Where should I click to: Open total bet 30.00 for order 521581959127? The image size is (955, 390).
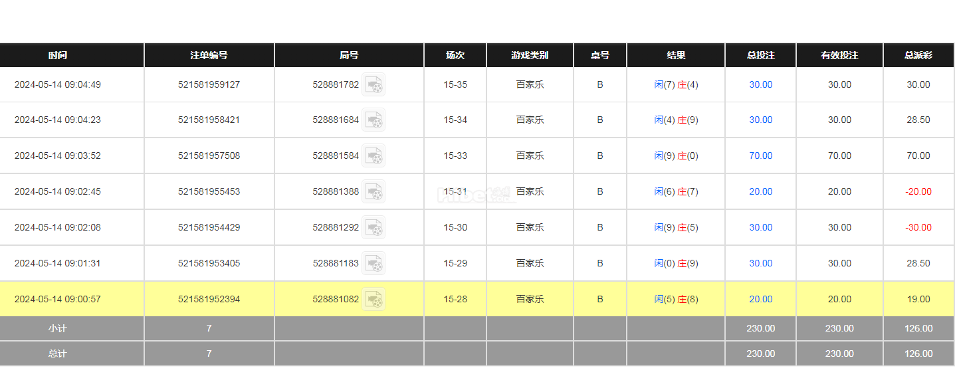(761, 84)
